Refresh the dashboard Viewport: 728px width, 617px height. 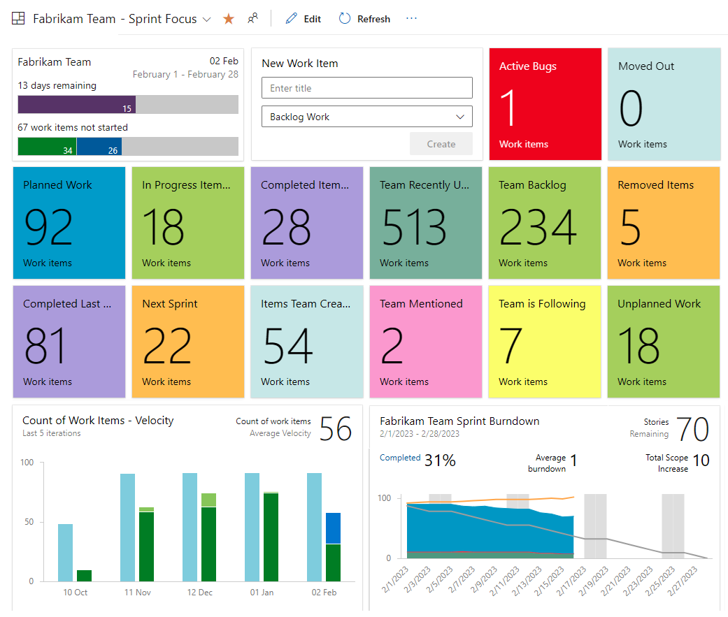click(x=364, y=19)
